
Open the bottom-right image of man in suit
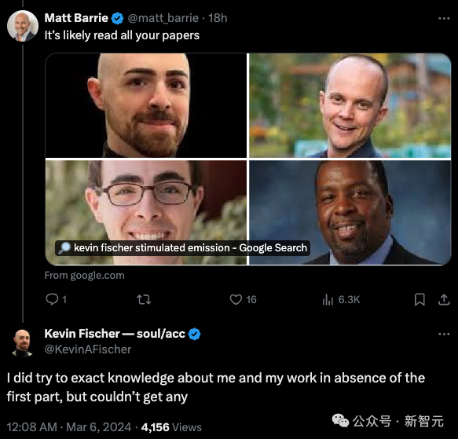point(350,212)
